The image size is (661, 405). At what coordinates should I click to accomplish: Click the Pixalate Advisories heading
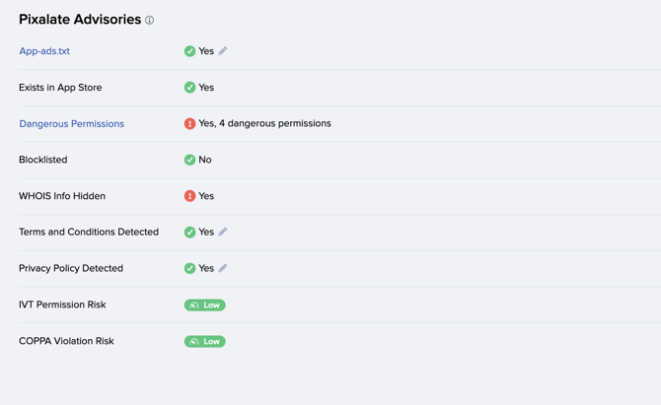click(x=80, y=20)
